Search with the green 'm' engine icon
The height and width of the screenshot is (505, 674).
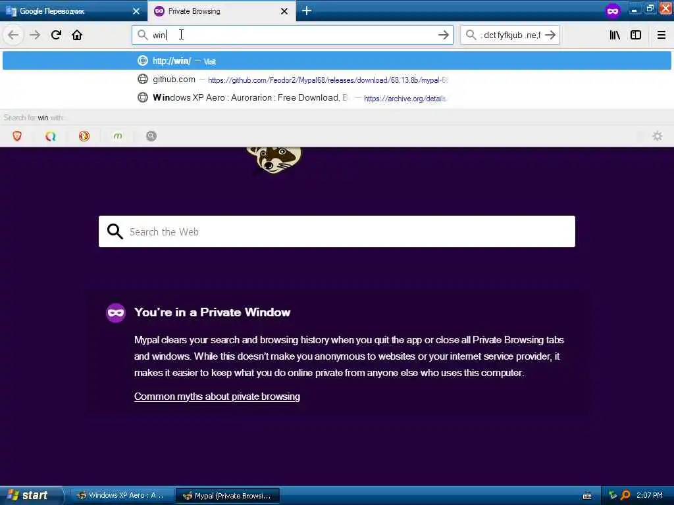(118, 136)
